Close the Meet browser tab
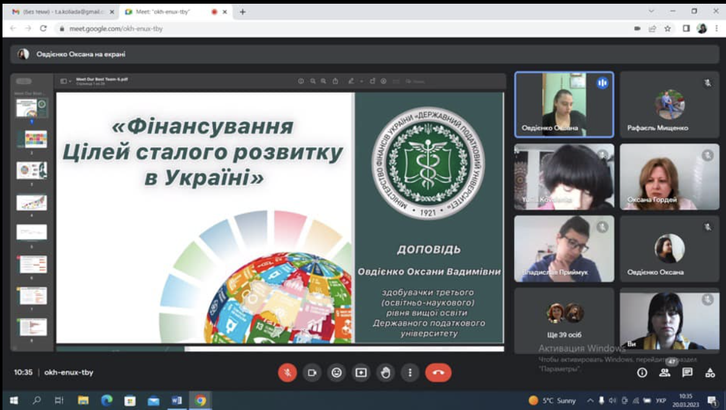This screenshot has width=726, height=410. [x=225, y=12]
